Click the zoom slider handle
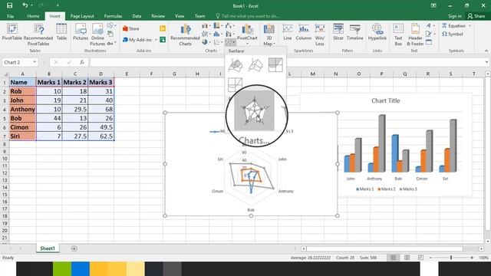The image size is (491, 276). point(451,258)
